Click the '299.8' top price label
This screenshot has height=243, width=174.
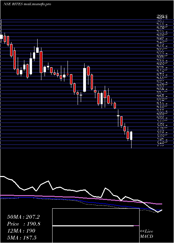coord(162,16)
